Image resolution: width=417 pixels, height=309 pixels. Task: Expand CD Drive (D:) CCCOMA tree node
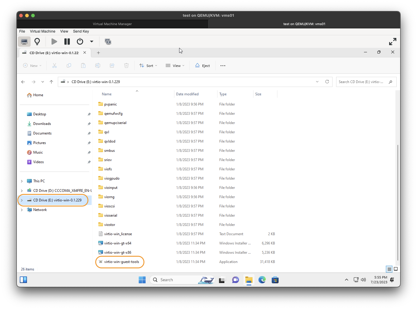click(x=22, y=191)
